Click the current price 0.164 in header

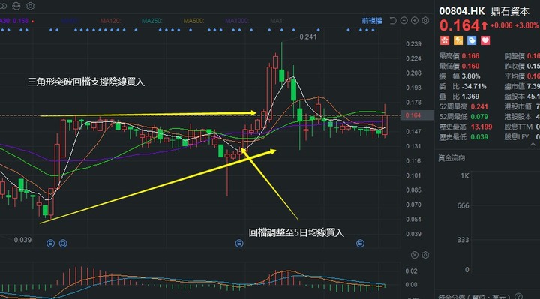click(x=460, y=25)
